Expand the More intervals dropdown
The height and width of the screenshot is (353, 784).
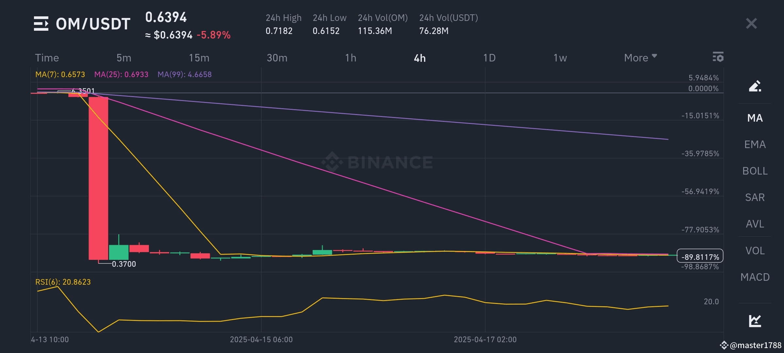pos(640,58)
